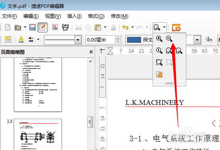220x150 pixels.
Task: Click the ruler hourglass indent marker
Action: coord(111,51)
